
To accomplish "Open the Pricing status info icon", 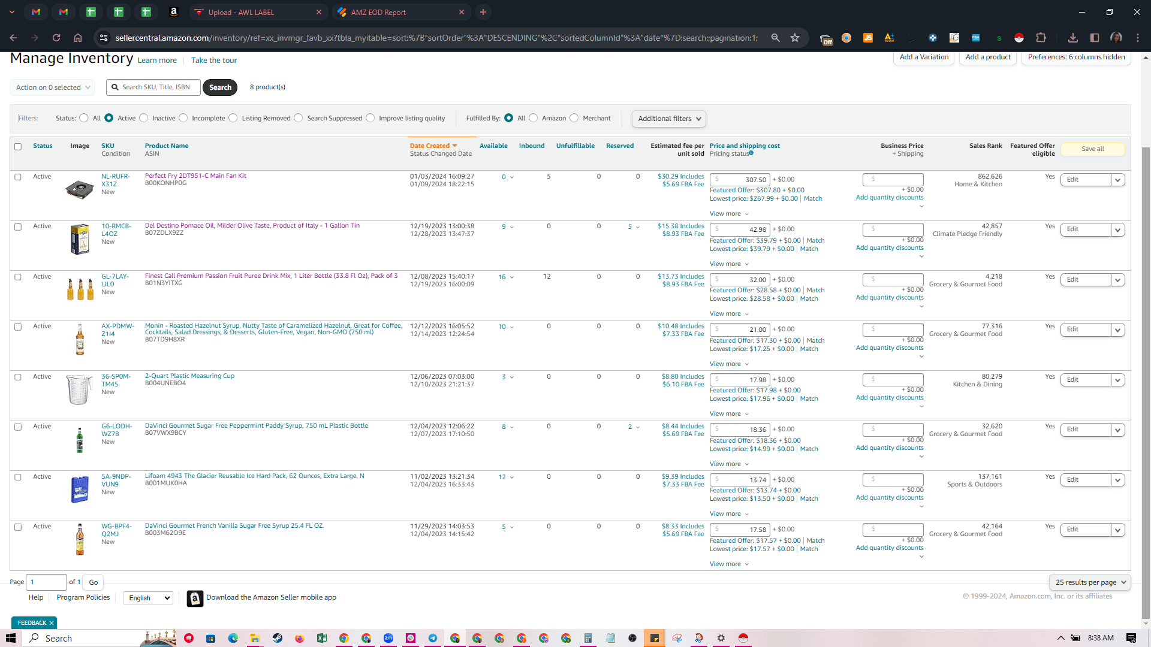I will (751, 153).
